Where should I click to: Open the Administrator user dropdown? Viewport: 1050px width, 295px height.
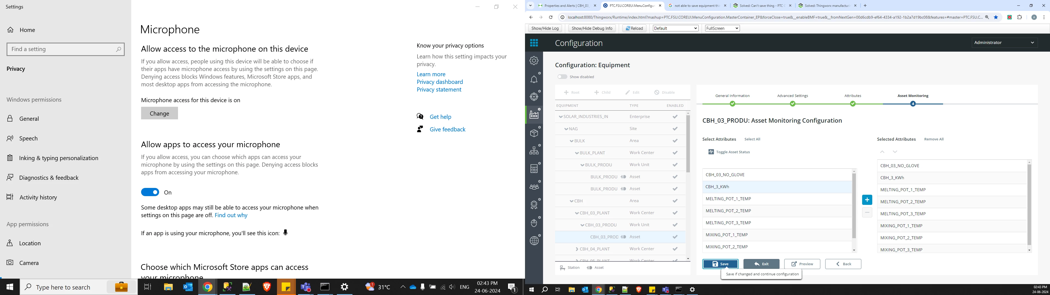[1004, 42]
